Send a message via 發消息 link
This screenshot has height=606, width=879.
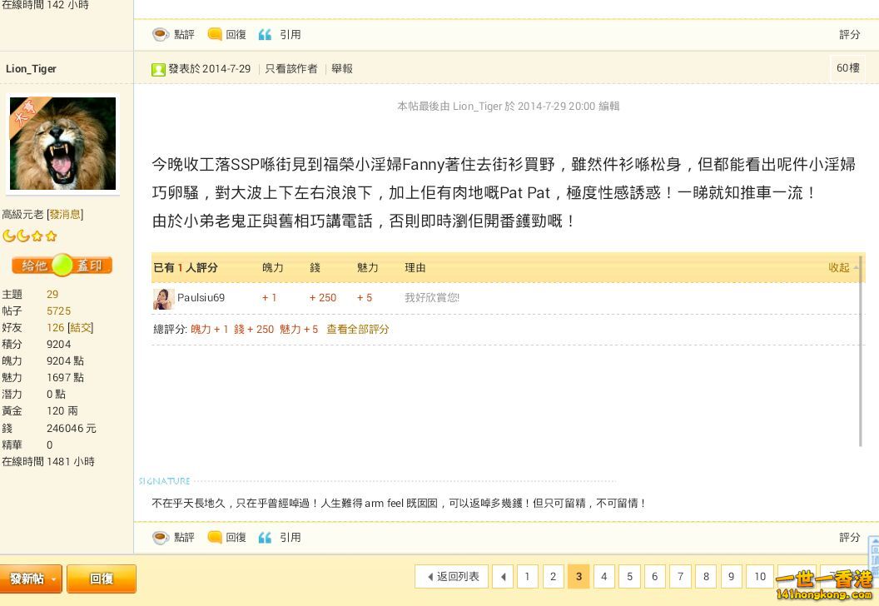pyautogui.click(x=65, y=215)
